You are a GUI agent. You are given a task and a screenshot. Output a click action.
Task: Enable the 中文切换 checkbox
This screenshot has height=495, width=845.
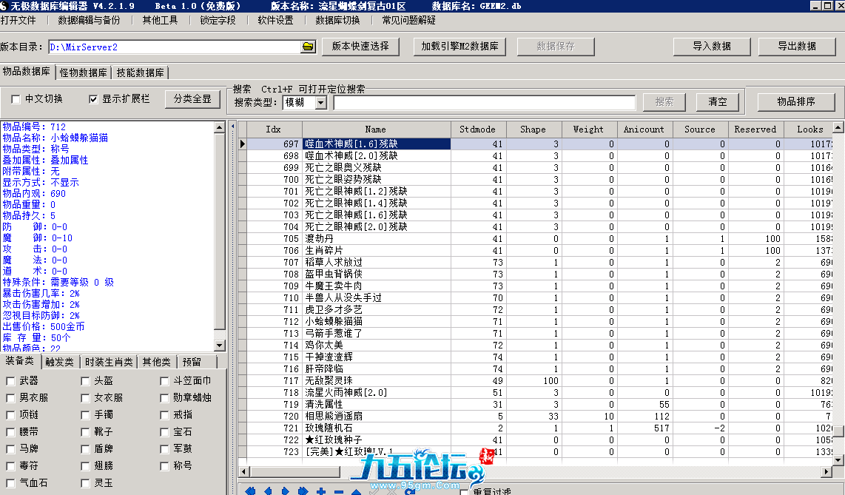(x=16, y=99)
